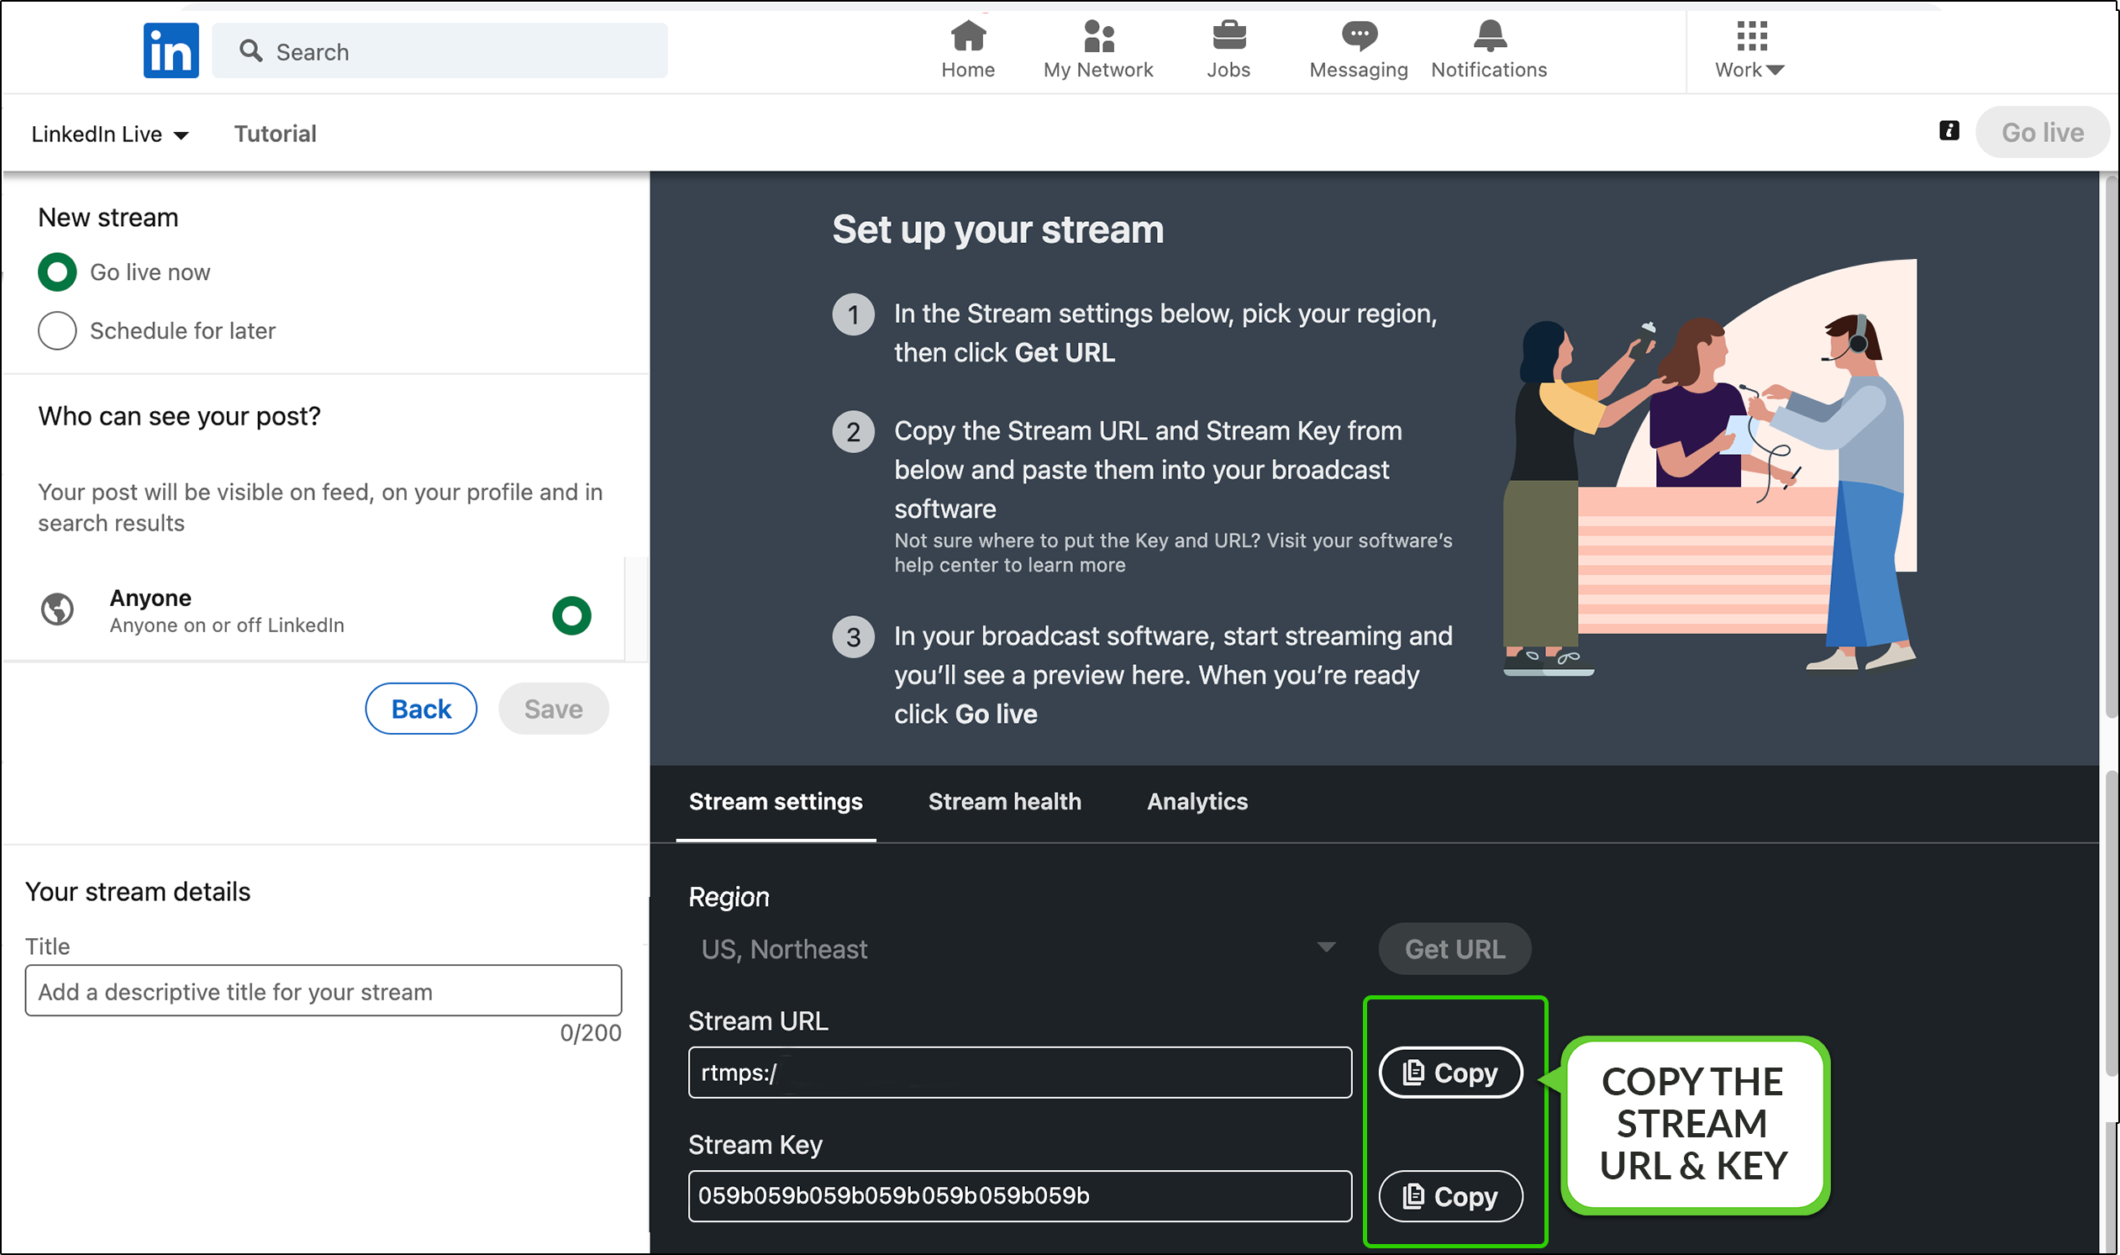This screenshot has width=2120, height=1255.
Task: Click the 'Your stream details' heading
Action: [x=138, y=891]
